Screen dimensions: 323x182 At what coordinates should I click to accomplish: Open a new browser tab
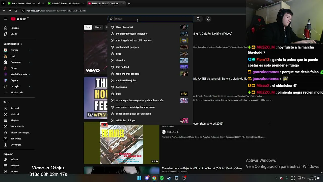pos(129,4)
